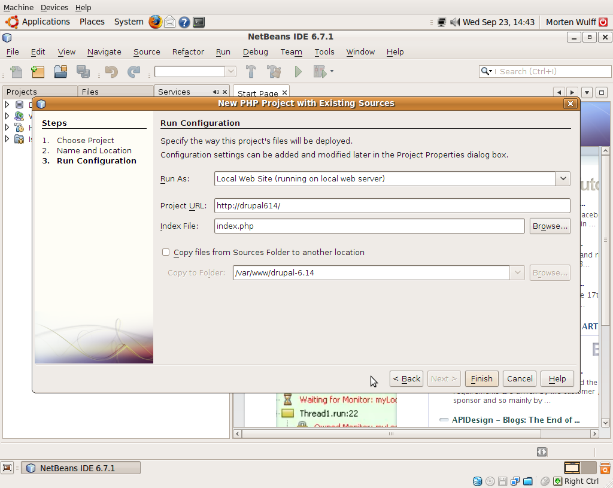Click the Open Project toolbar icon

pos(60,72)
